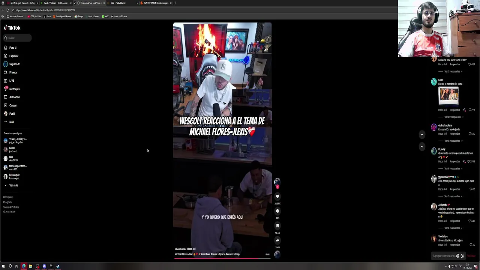Open the Company footer link
The image size is (480, 270).
[8, 197]
